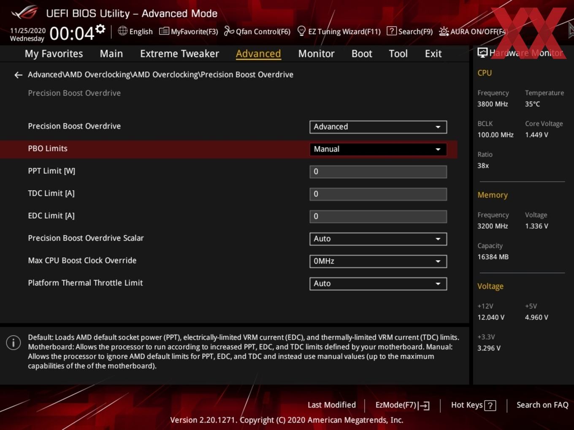Open Search(F9) question icon
Viewport: 574px width, 430px height.
pos(391,31)
